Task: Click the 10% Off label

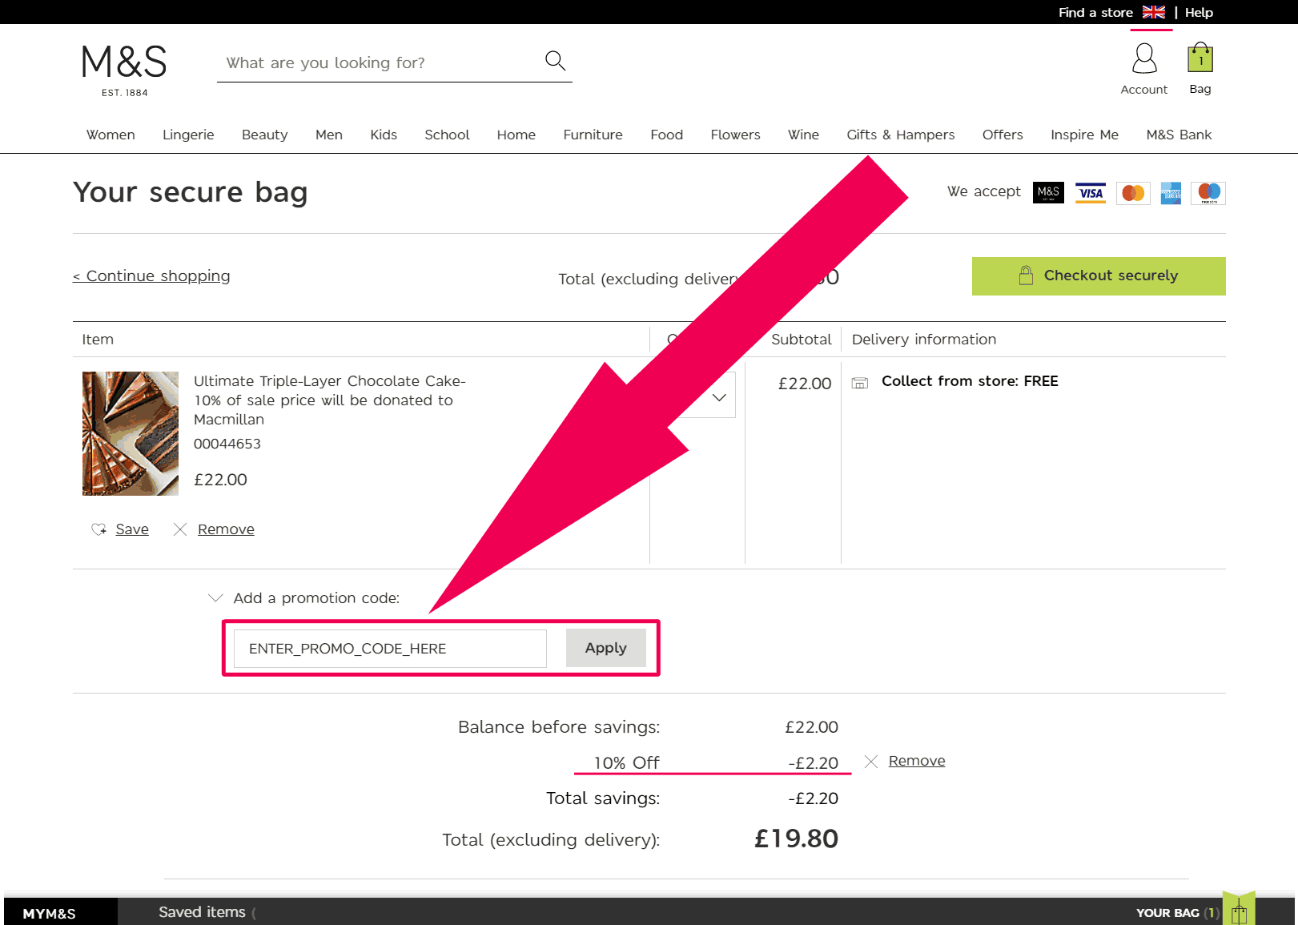Action: click(626, 762)
